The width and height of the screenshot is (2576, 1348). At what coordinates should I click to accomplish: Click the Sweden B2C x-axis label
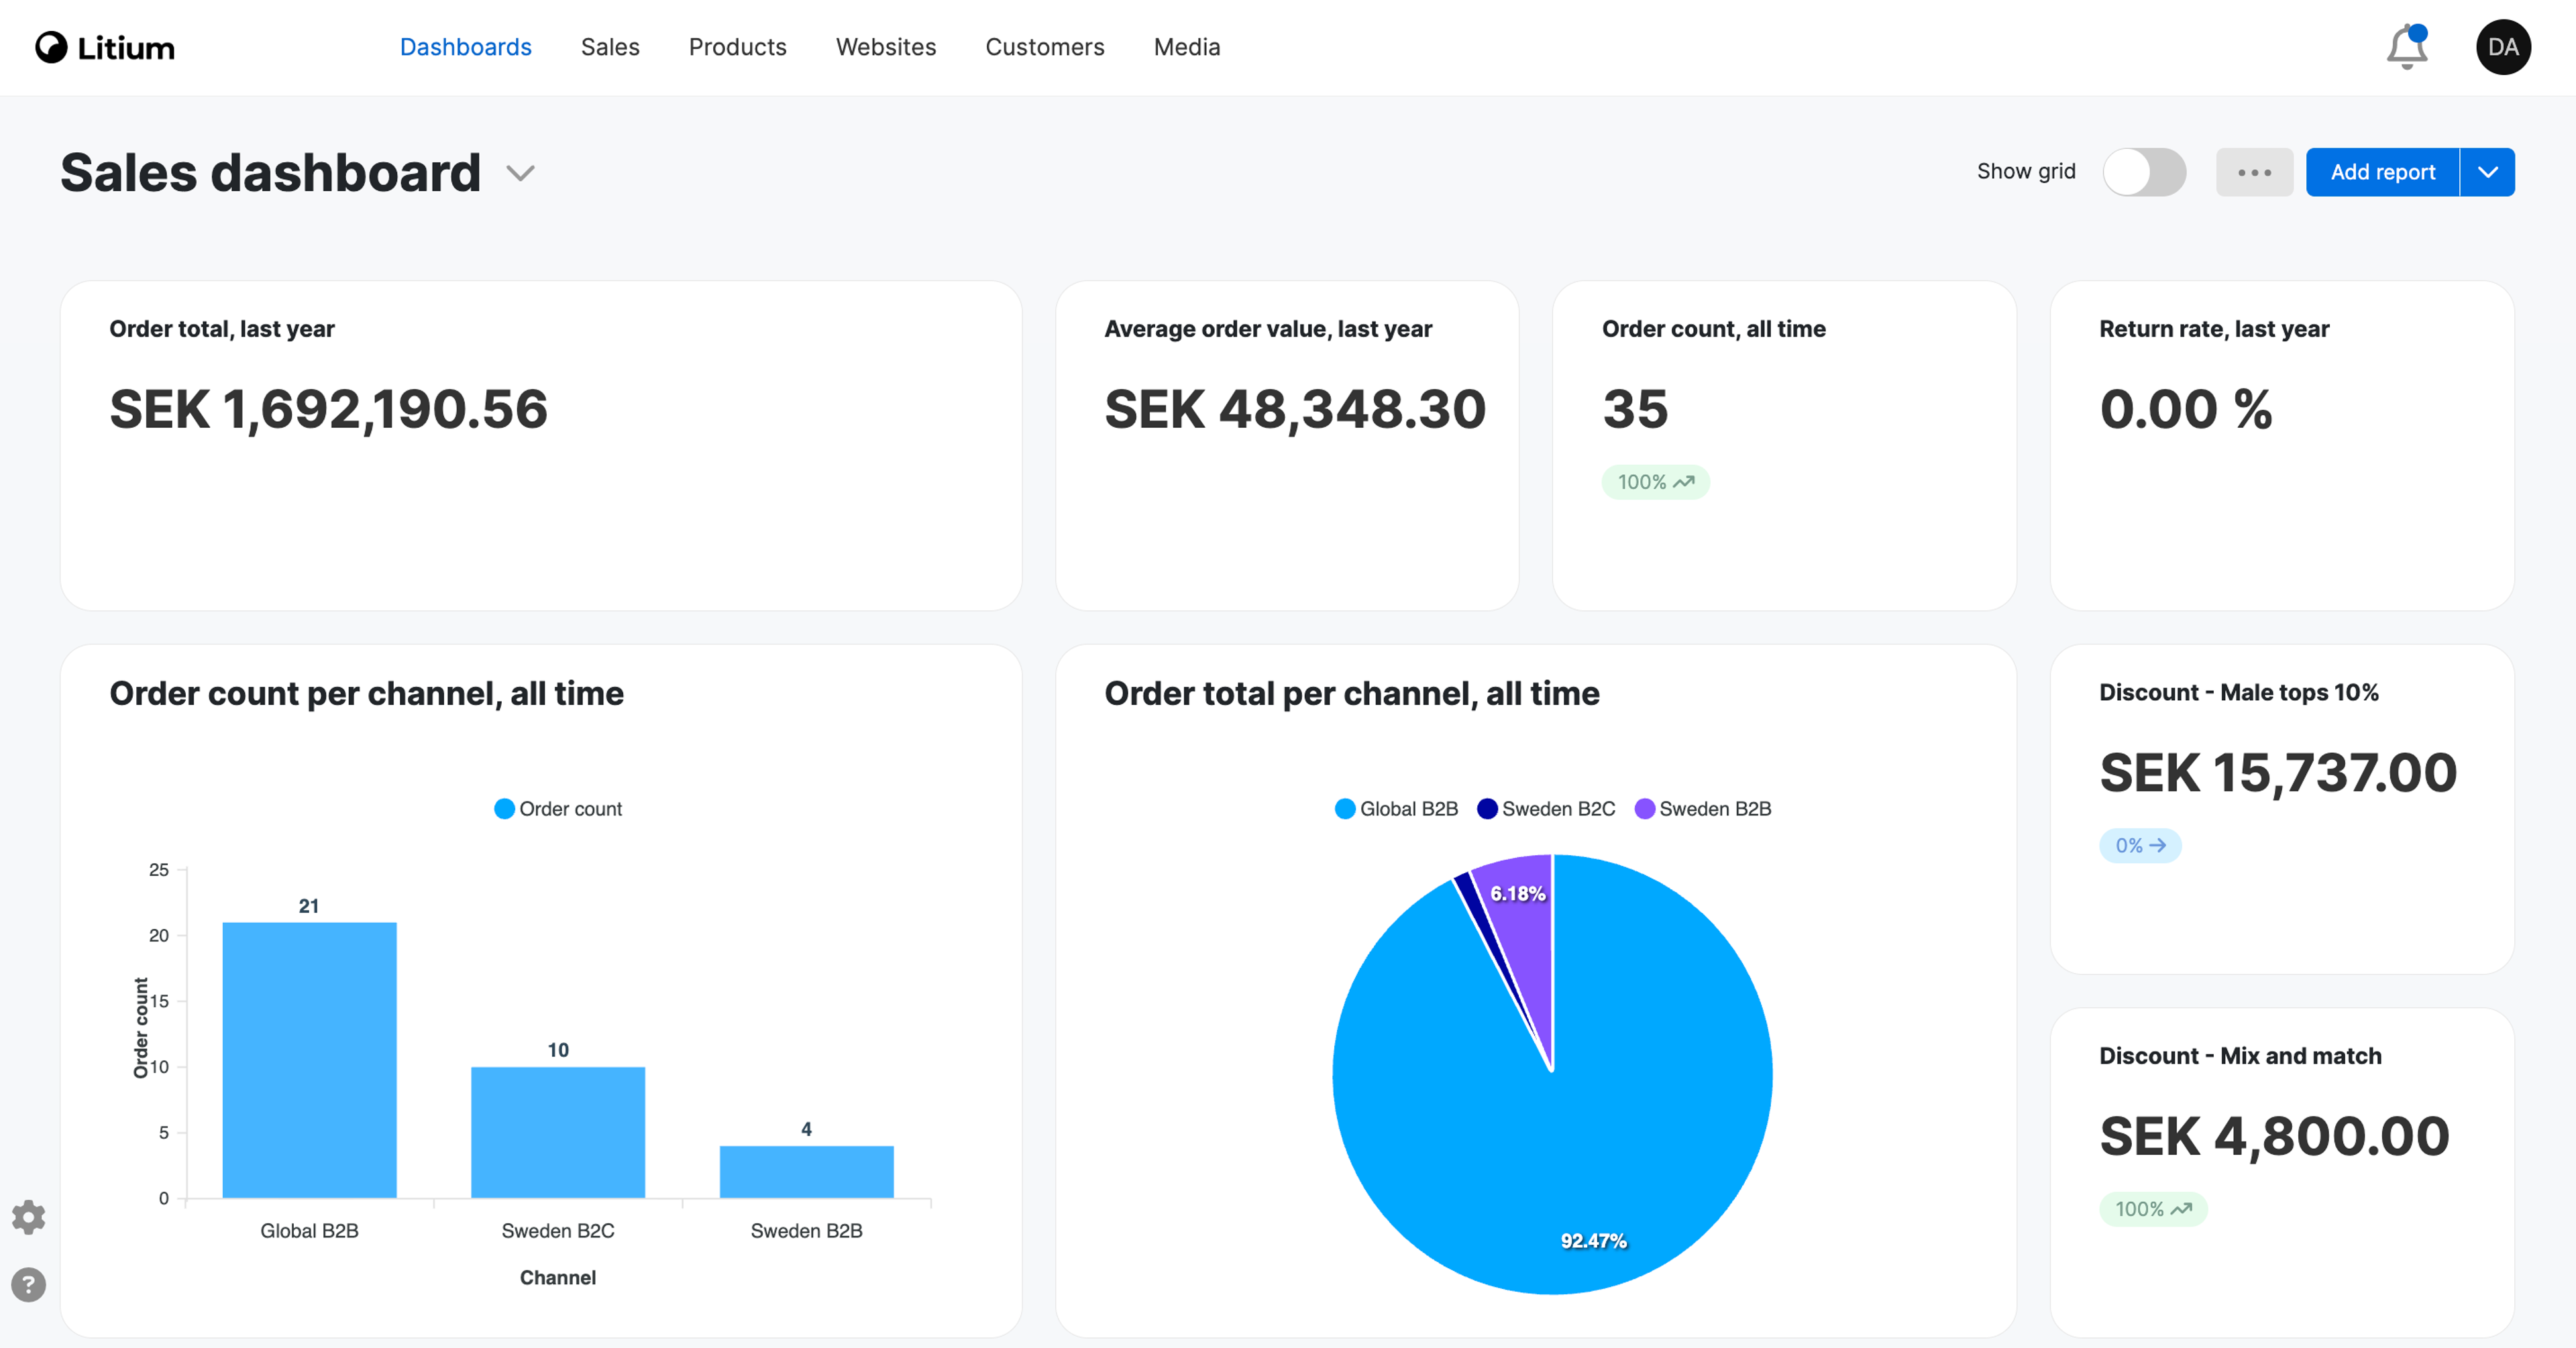point(558,1230)
